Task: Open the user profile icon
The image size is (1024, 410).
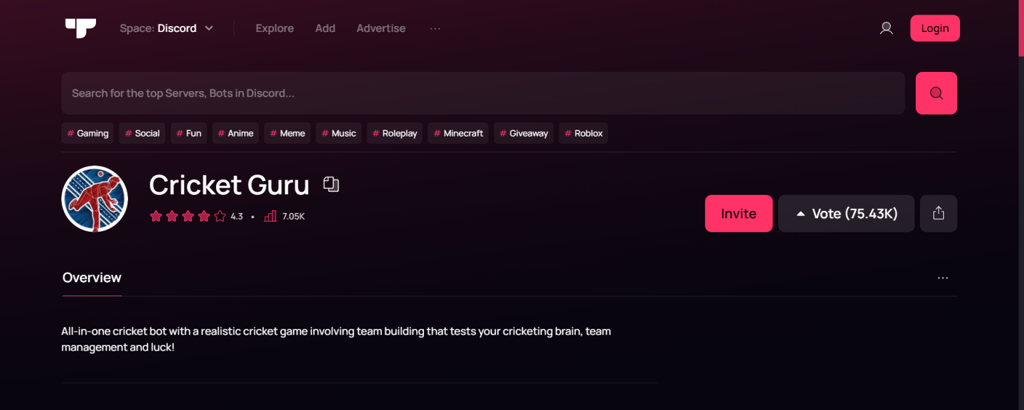Action: coord(886,28)
